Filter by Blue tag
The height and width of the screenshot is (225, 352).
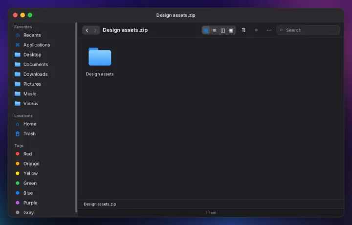(44, 193)
